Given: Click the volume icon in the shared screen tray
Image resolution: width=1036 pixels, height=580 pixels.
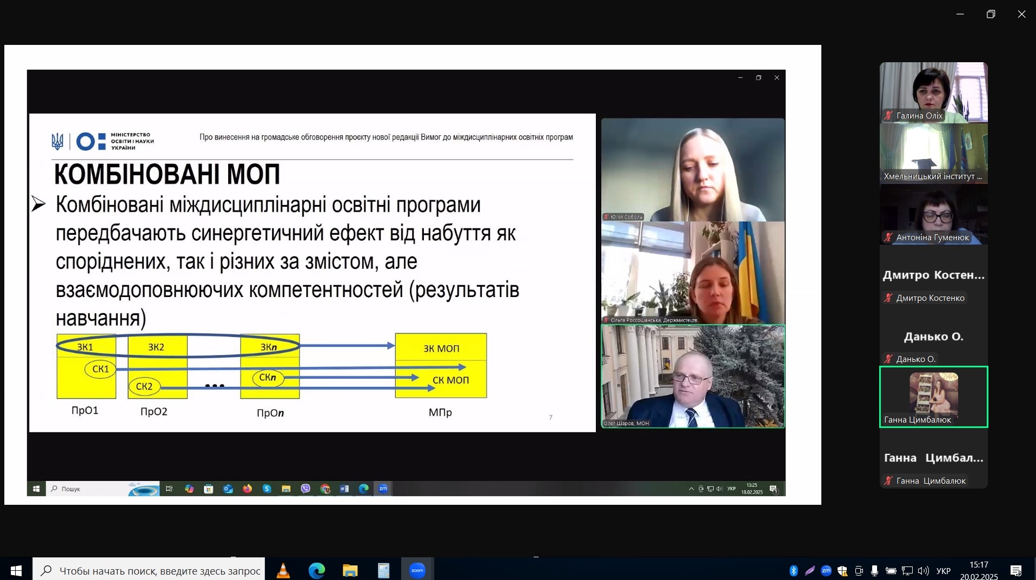Looking at the screenshot, I should 719,489.
